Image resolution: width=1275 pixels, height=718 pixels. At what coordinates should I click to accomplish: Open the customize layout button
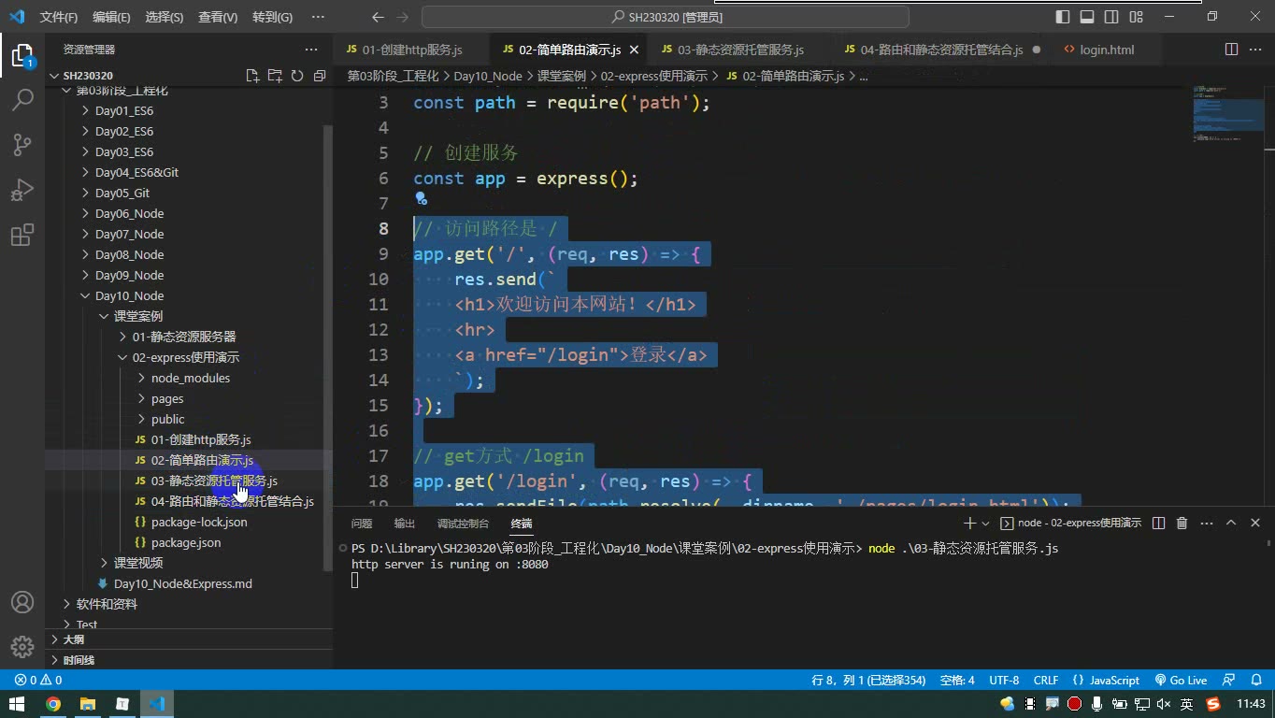[x=1136, y=17]
